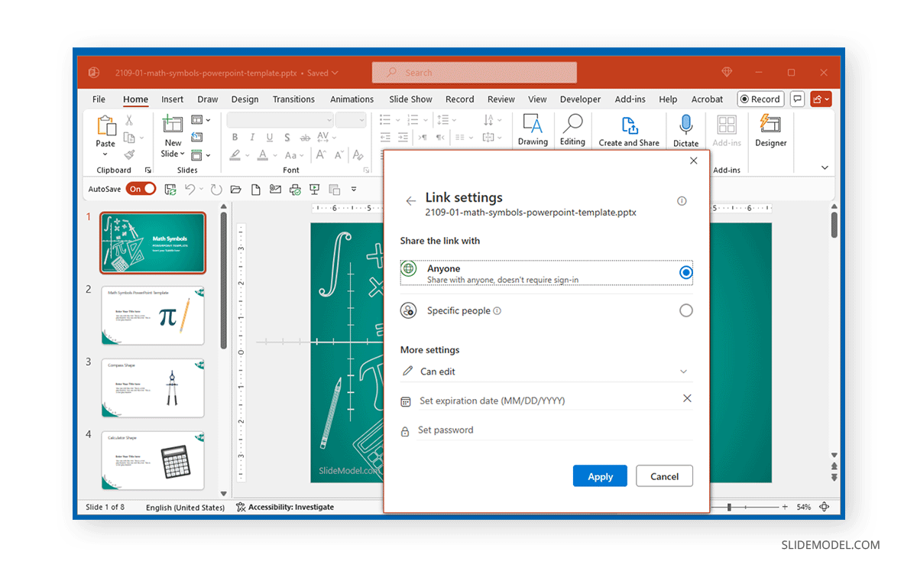Image resolution: width=917 pixels, height=568 pixels.
Task: Apply Bold formatting
Action: point(235,138)
